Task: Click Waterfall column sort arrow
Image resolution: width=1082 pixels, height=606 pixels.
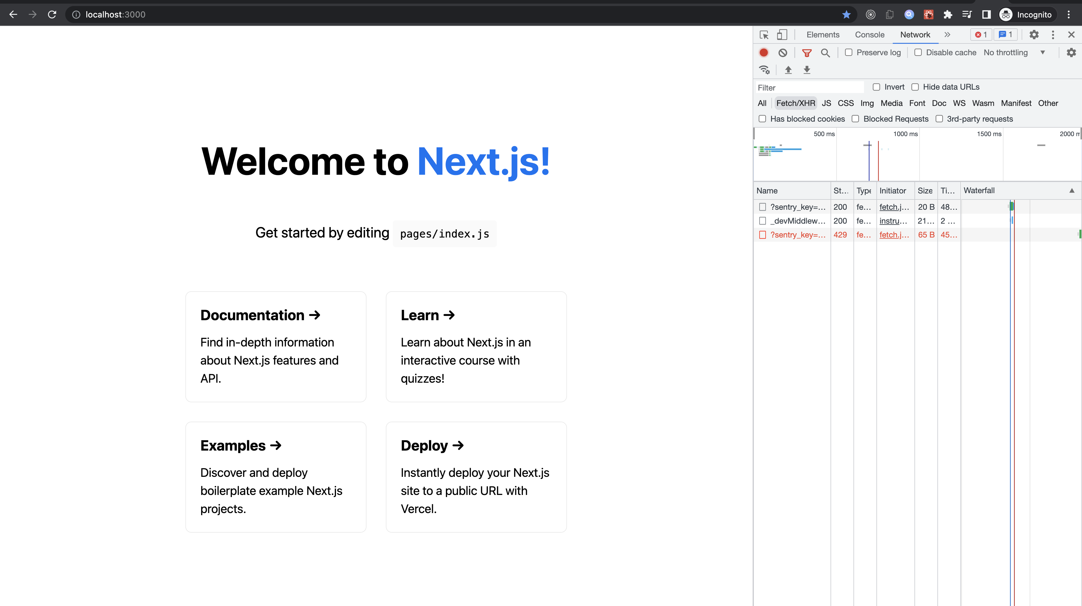Action: (1071, 191)
